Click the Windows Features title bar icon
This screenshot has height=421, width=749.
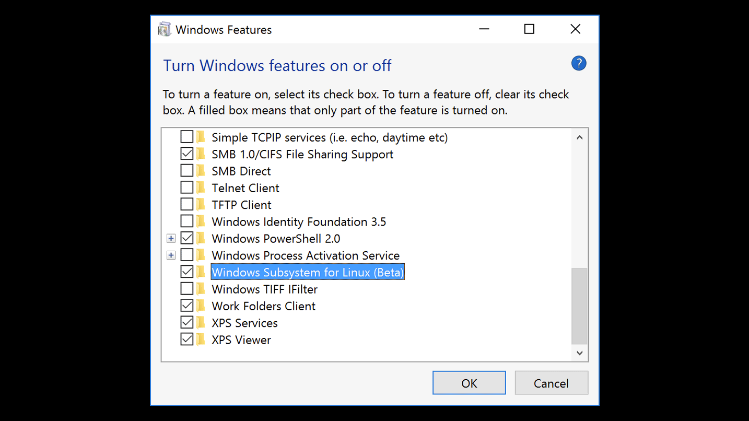click(x=165, y=29)
